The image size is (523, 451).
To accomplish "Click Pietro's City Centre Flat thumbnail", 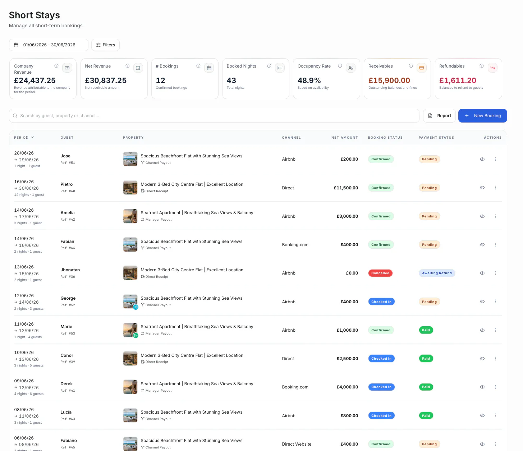I will (x=130, y=188).
